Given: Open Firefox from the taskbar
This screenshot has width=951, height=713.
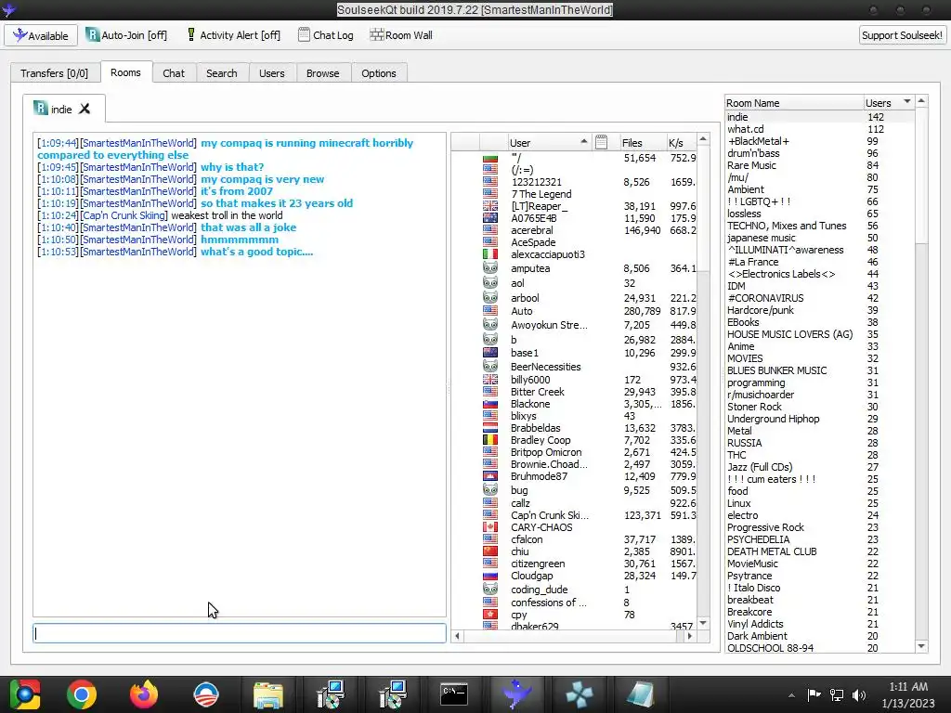Looking at the screenshot, I should coord(144,694).
